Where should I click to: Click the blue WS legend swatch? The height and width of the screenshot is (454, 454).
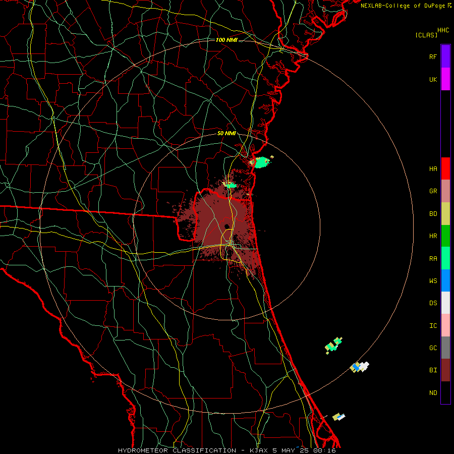[445, 280]
